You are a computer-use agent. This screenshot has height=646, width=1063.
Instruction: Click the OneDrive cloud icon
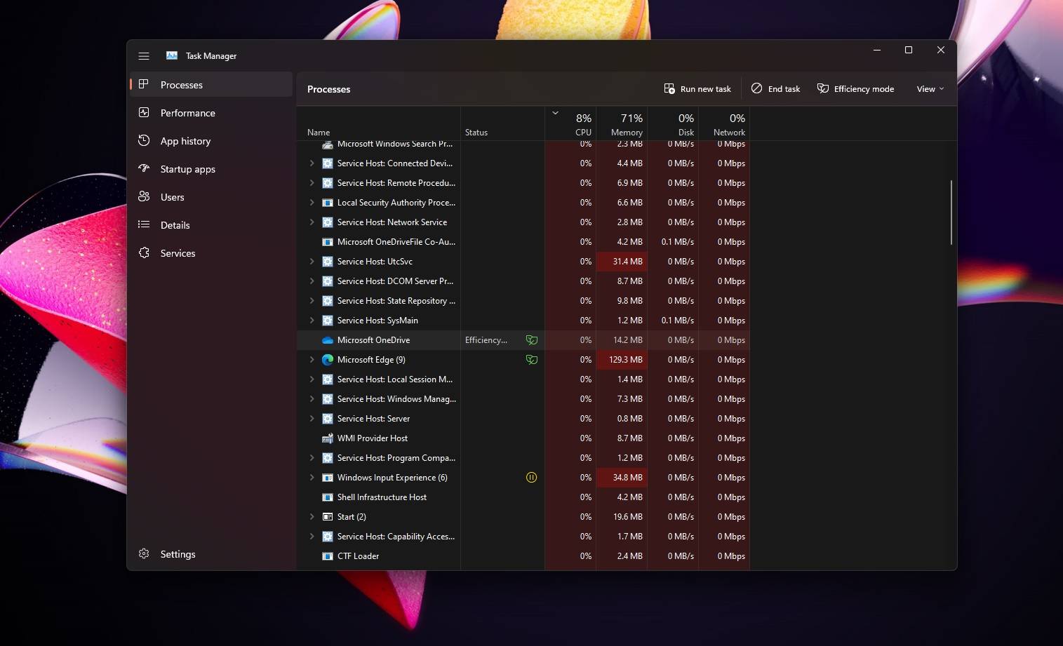(x=327, y=339)
